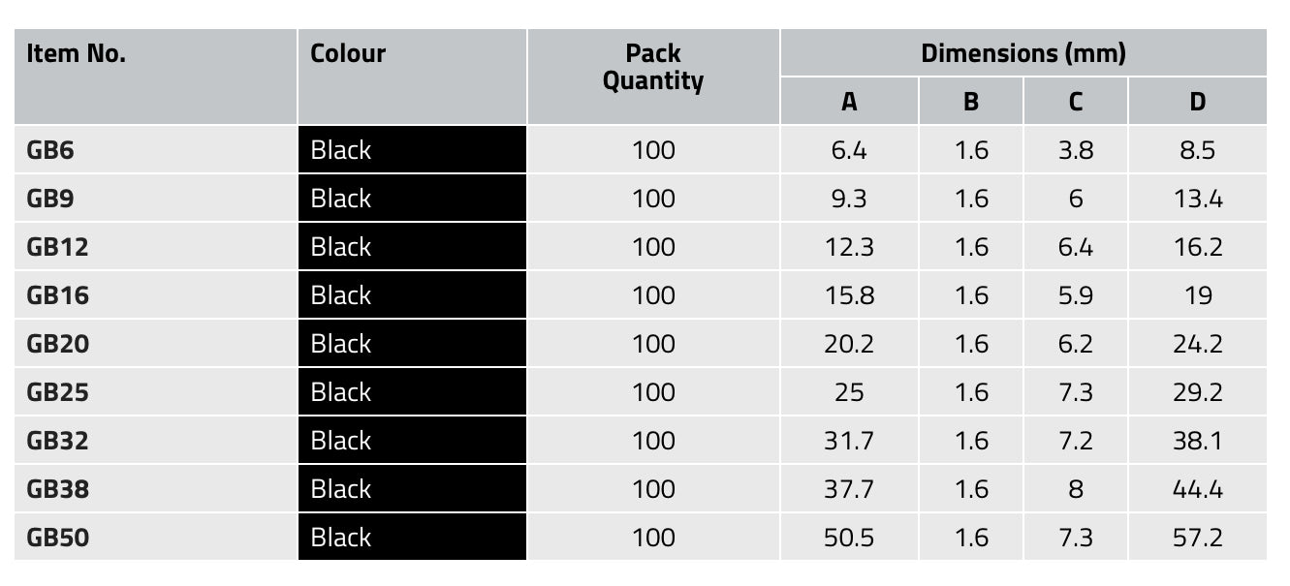1290x586 pixels.
Task: Select the GB50 item number
Action: [x=58, y=538]
